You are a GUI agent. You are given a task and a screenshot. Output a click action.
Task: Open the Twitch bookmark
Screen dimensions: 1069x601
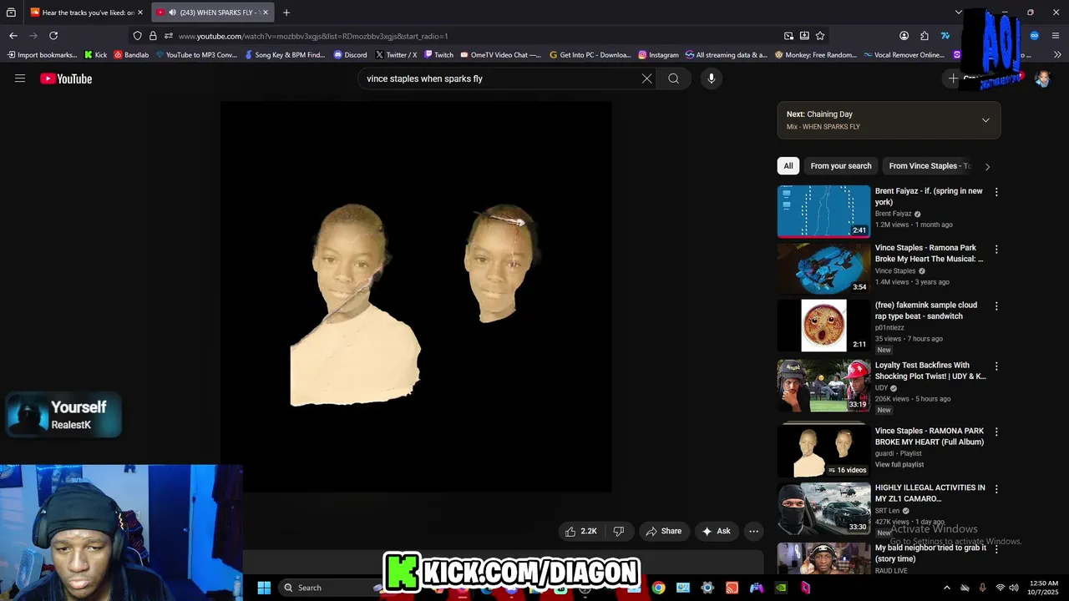438,55
